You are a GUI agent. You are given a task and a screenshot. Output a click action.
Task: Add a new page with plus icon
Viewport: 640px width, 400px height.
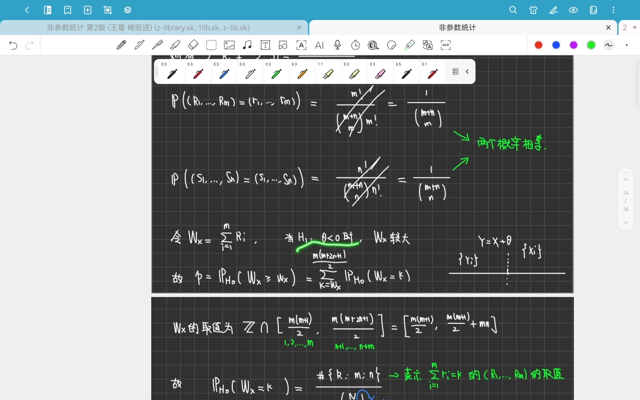click(88, 10)
